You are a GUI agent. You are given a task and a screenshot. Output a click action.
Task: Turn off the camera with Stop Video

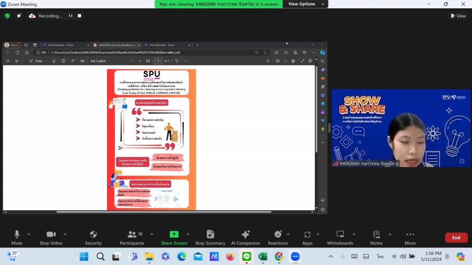51,238
